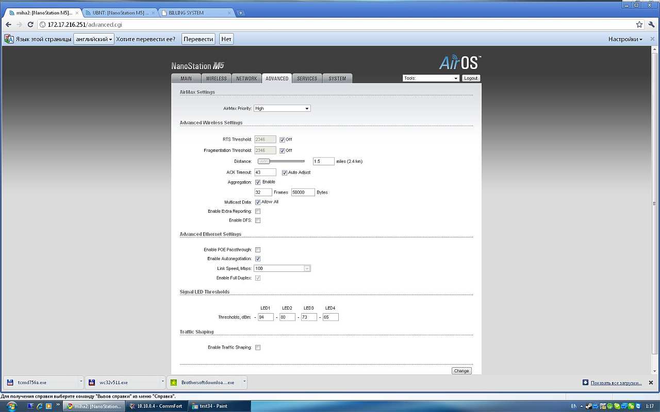The image size is (660, 412).
Task: Click the Distance miles input field
Action: (x=323, y=161)
